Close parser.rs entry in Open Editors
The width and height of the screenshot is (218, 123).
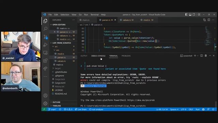click(54, 32)
